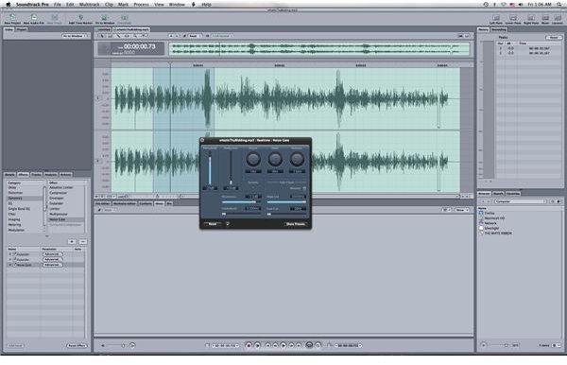This screenshot has height=365, width=567.
Task: Click Show Presets in Noise Gate window
Action: (296, 224)
